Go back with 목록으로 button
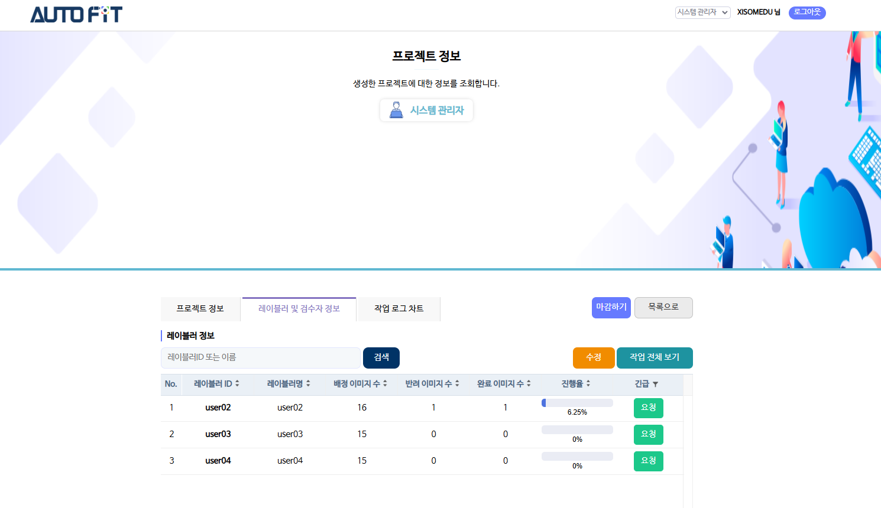This screenshot has width=881, height=508. click(x=663, y=307)
